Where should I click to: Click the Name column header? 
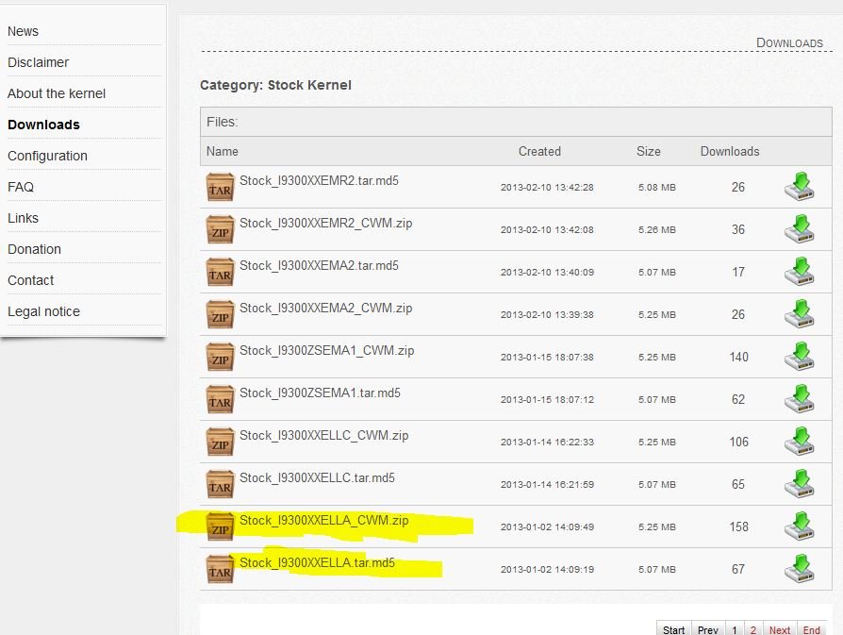[222, 152]
